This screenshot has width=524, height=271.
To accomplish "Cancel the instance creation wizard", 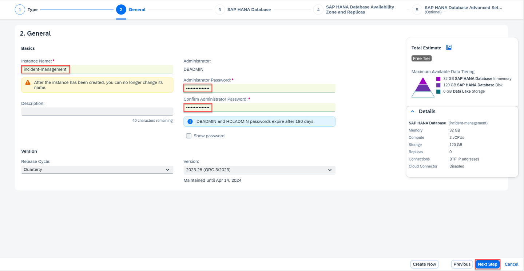I will (x=511, y=264).
